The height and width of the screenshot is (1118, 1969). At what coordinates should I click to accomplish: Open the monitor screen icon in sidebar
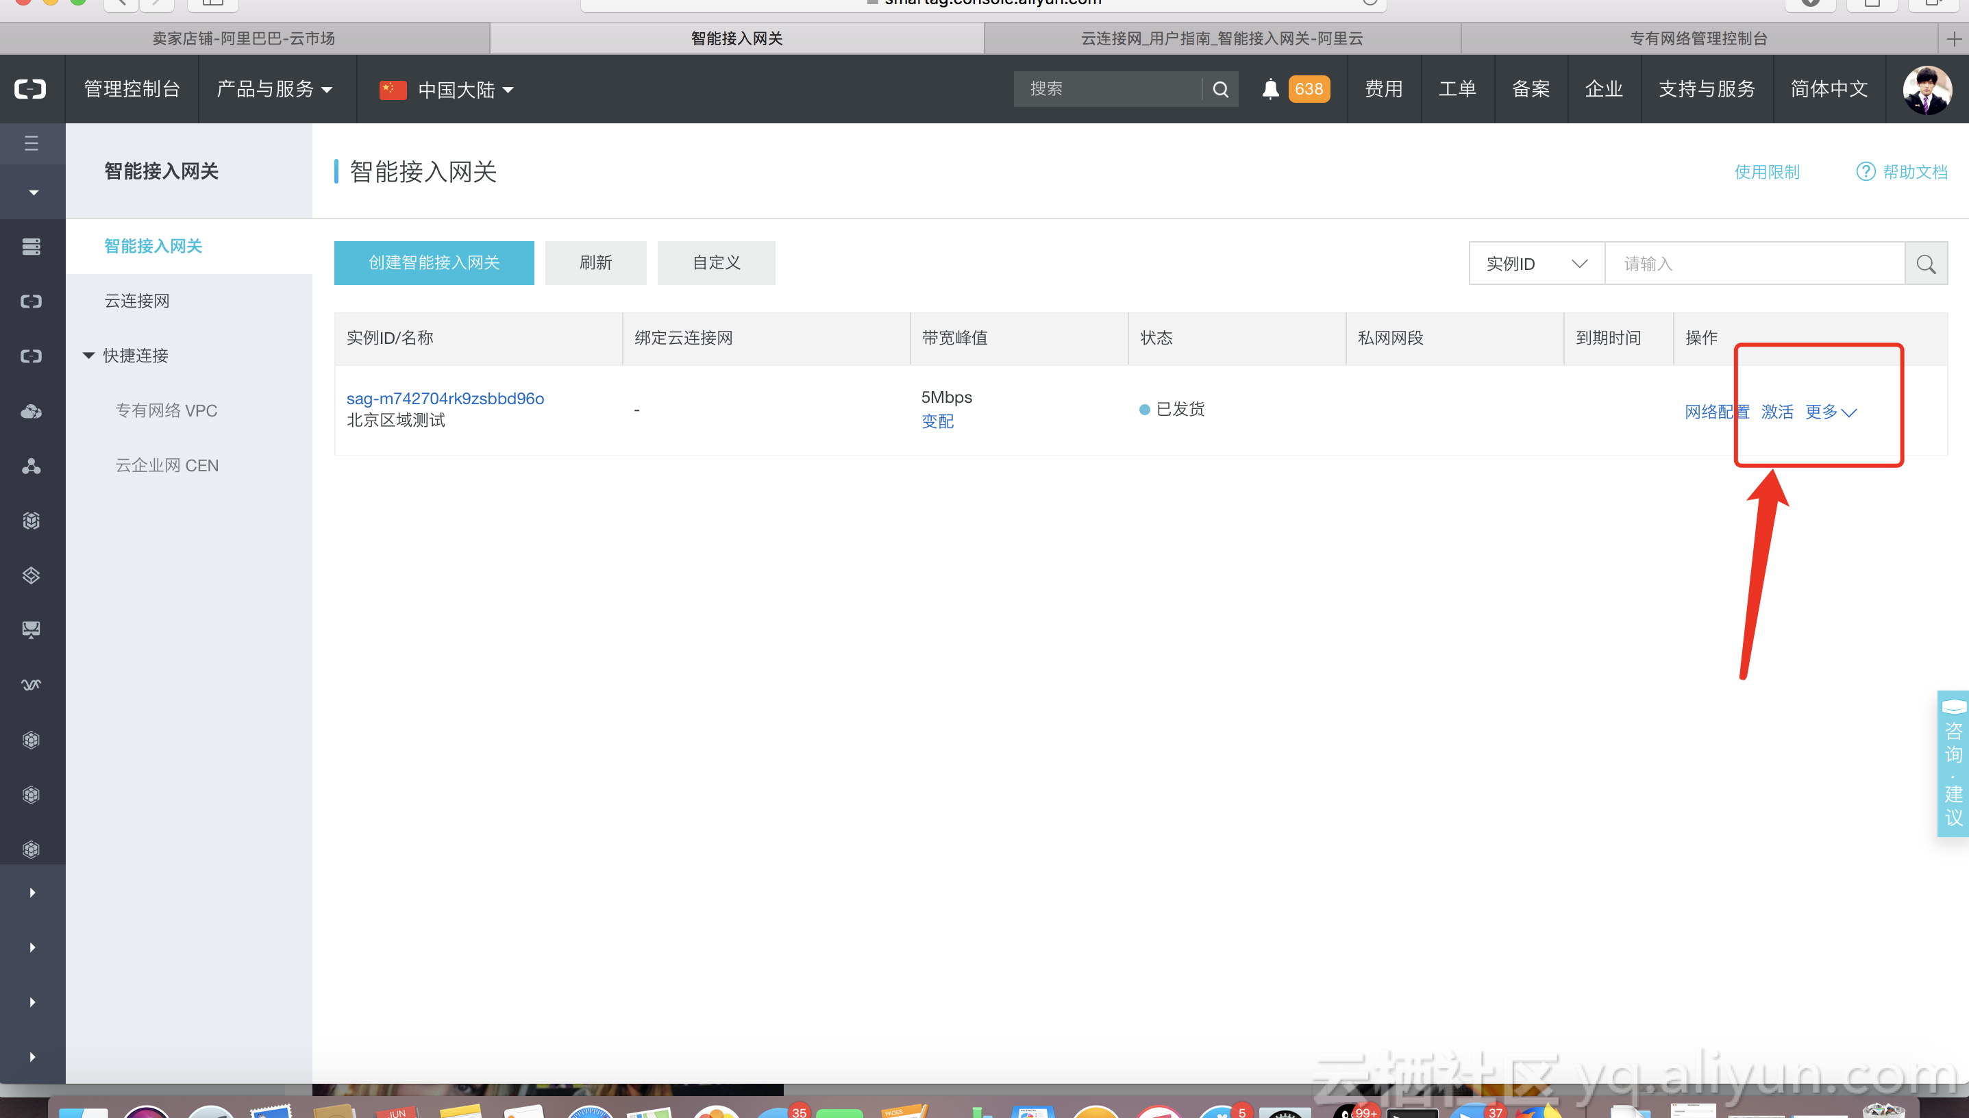click(32, 630)
